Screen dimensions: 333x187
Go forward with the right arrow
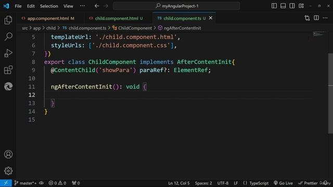pyautogui.click(x=106, y=6)
